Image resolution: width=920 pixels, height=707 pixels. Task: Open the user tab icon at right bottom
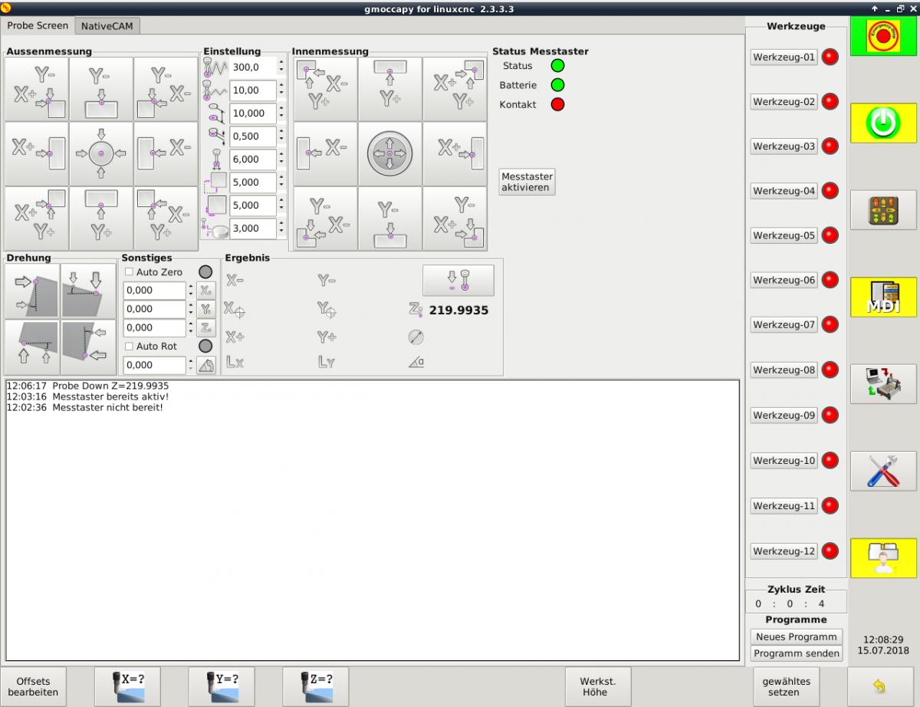pyautogui.click(x=883, y=557)
